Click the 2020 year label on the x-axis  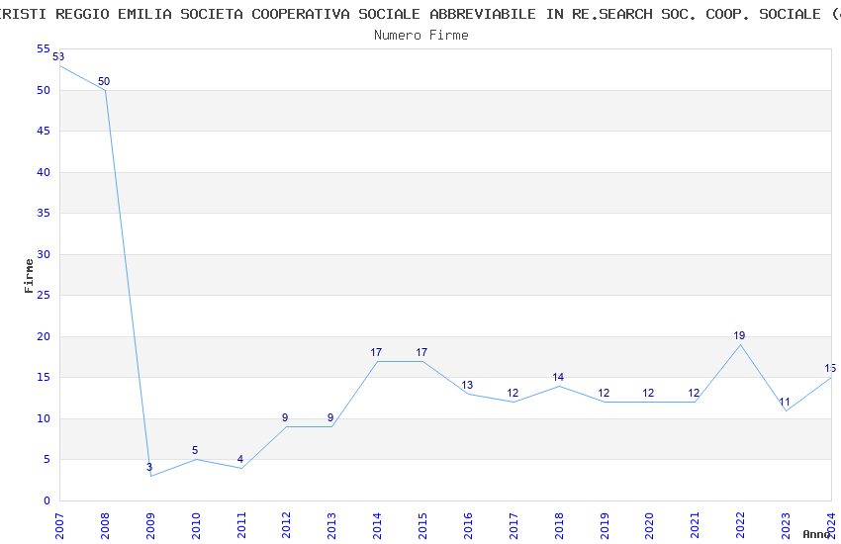tap(649, 526)
